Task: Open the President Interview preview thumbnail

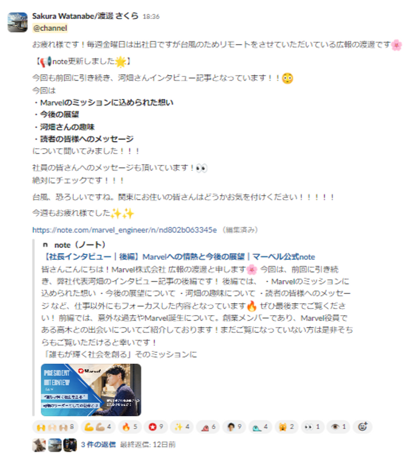Action: tap(91, 390)
